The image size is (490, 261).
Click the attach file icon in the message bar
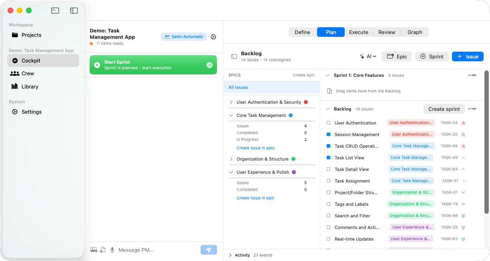[x=103, y=250]
